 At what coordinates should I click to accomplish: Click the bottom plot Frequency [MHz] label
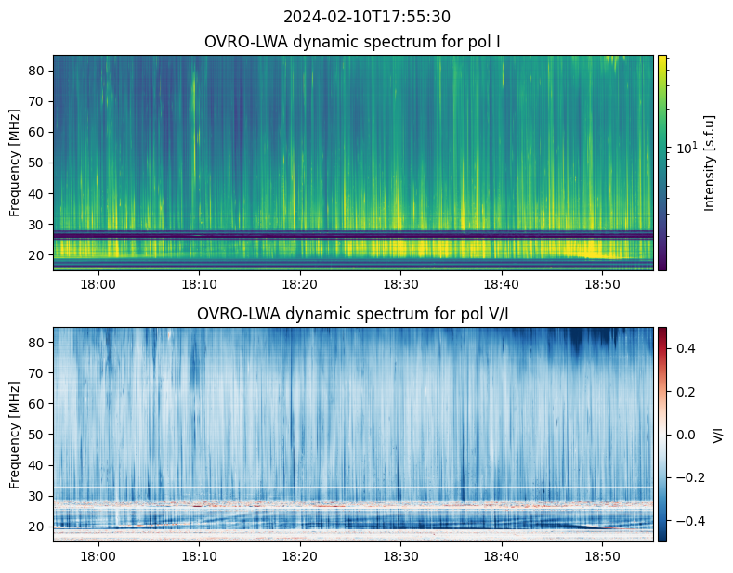coord(15,434)
